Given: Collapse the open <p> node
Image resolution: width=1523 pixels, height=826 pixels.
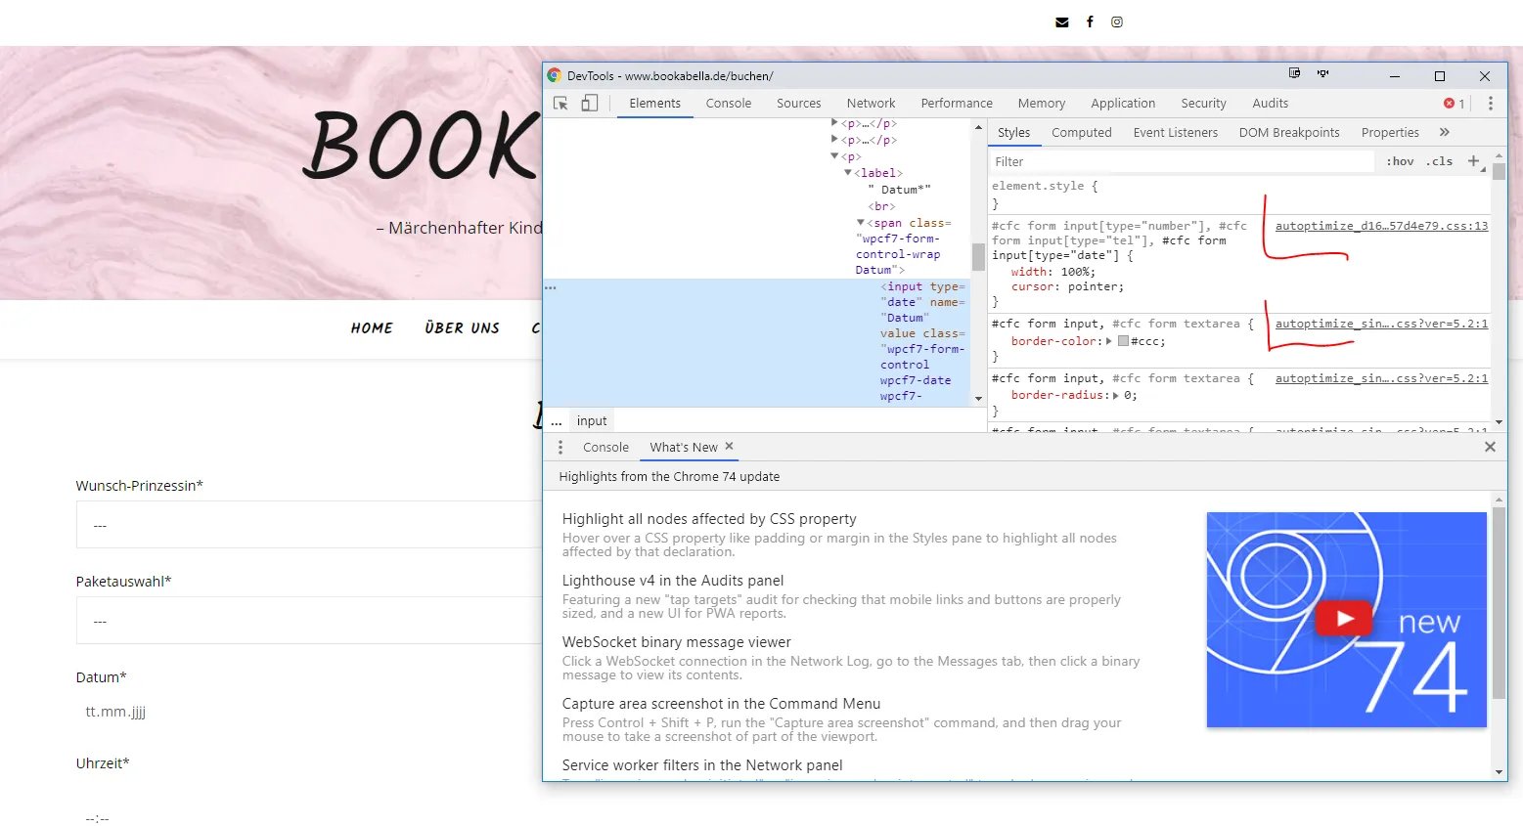Looking at the screenshot, I should pos(834,156).
